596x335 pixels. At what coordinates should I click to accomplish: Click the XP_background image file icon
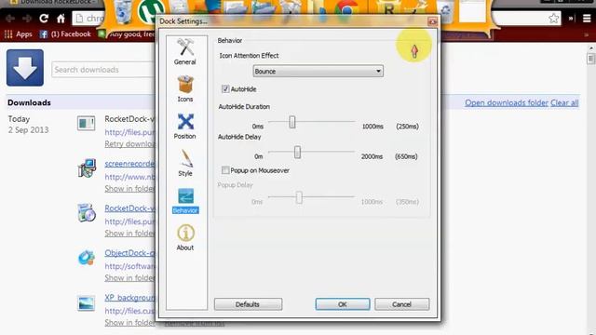(87, 303)
